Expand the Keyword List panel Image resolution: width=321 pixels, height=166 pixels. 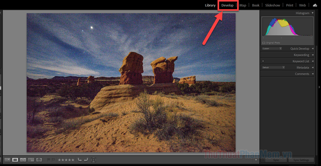[x=313, y=61]
